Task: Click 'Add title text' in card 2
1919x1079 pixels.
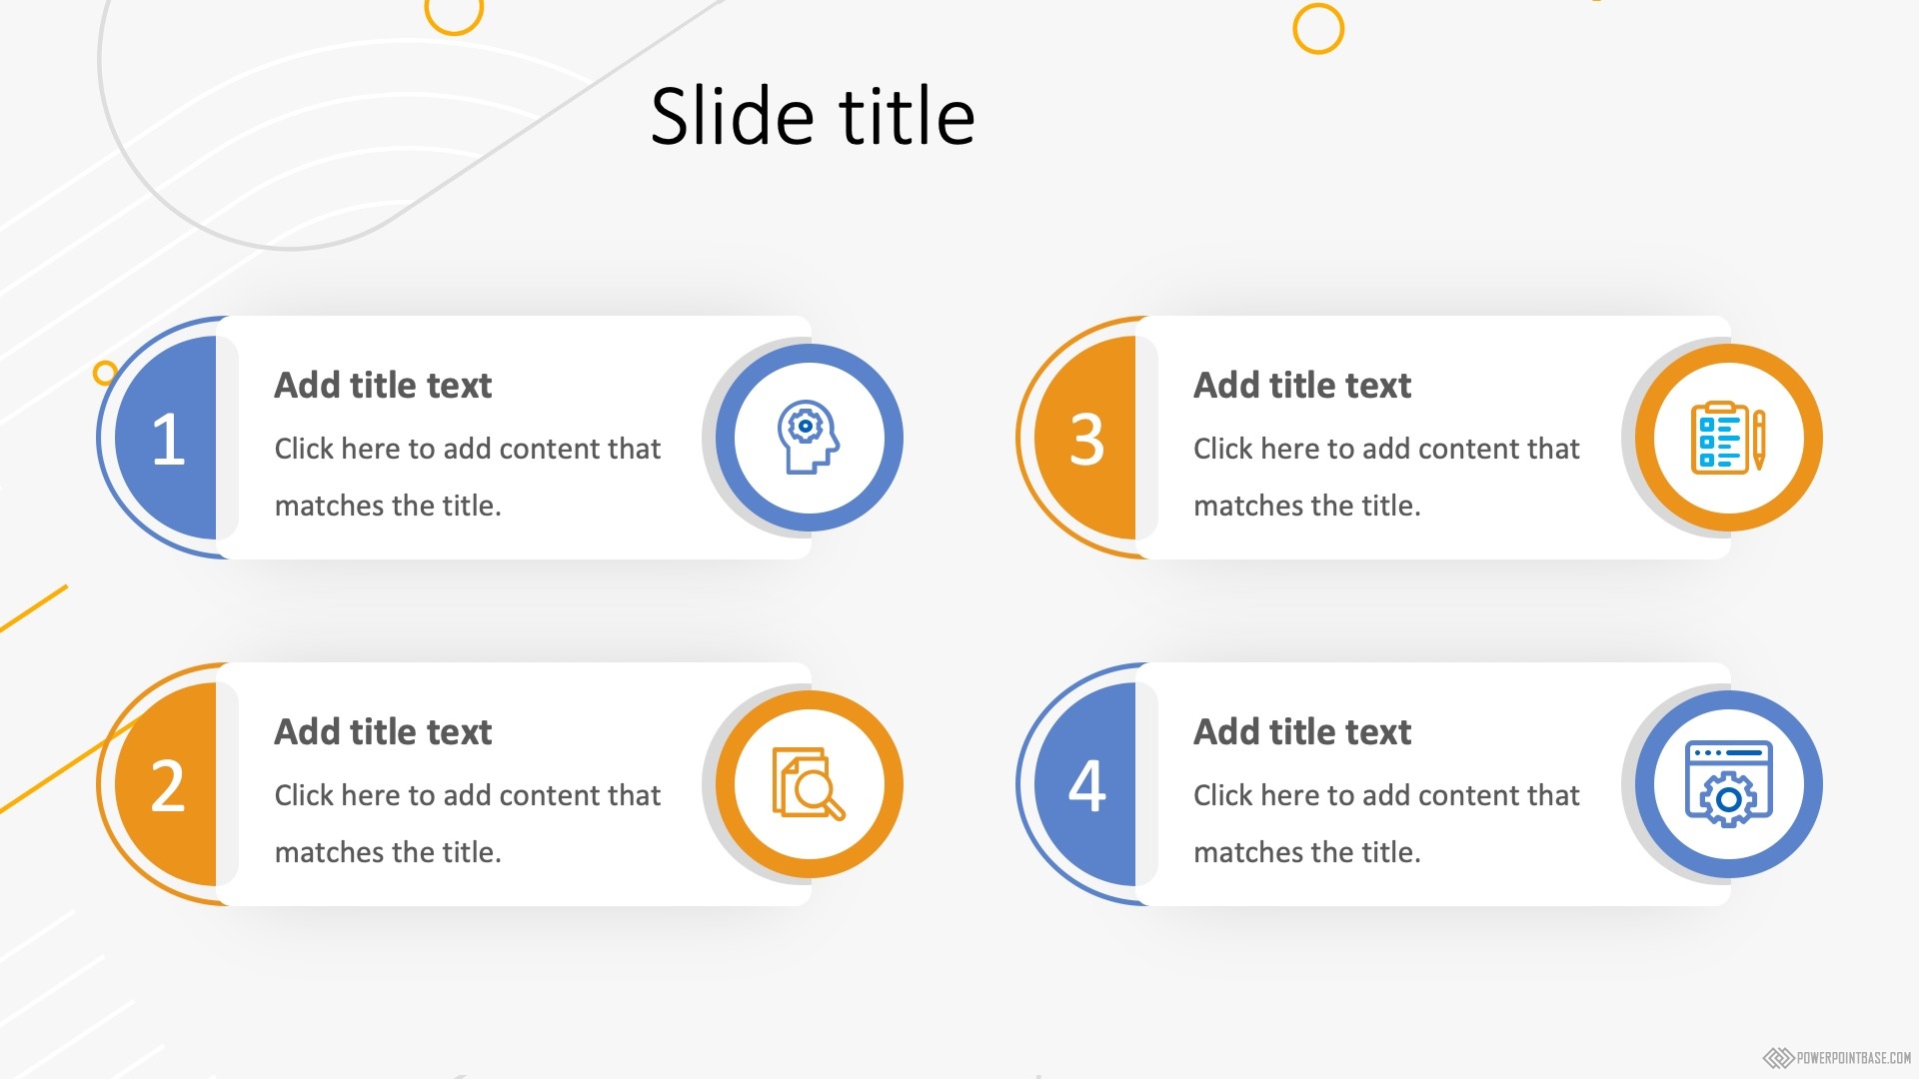Action: 383,732
